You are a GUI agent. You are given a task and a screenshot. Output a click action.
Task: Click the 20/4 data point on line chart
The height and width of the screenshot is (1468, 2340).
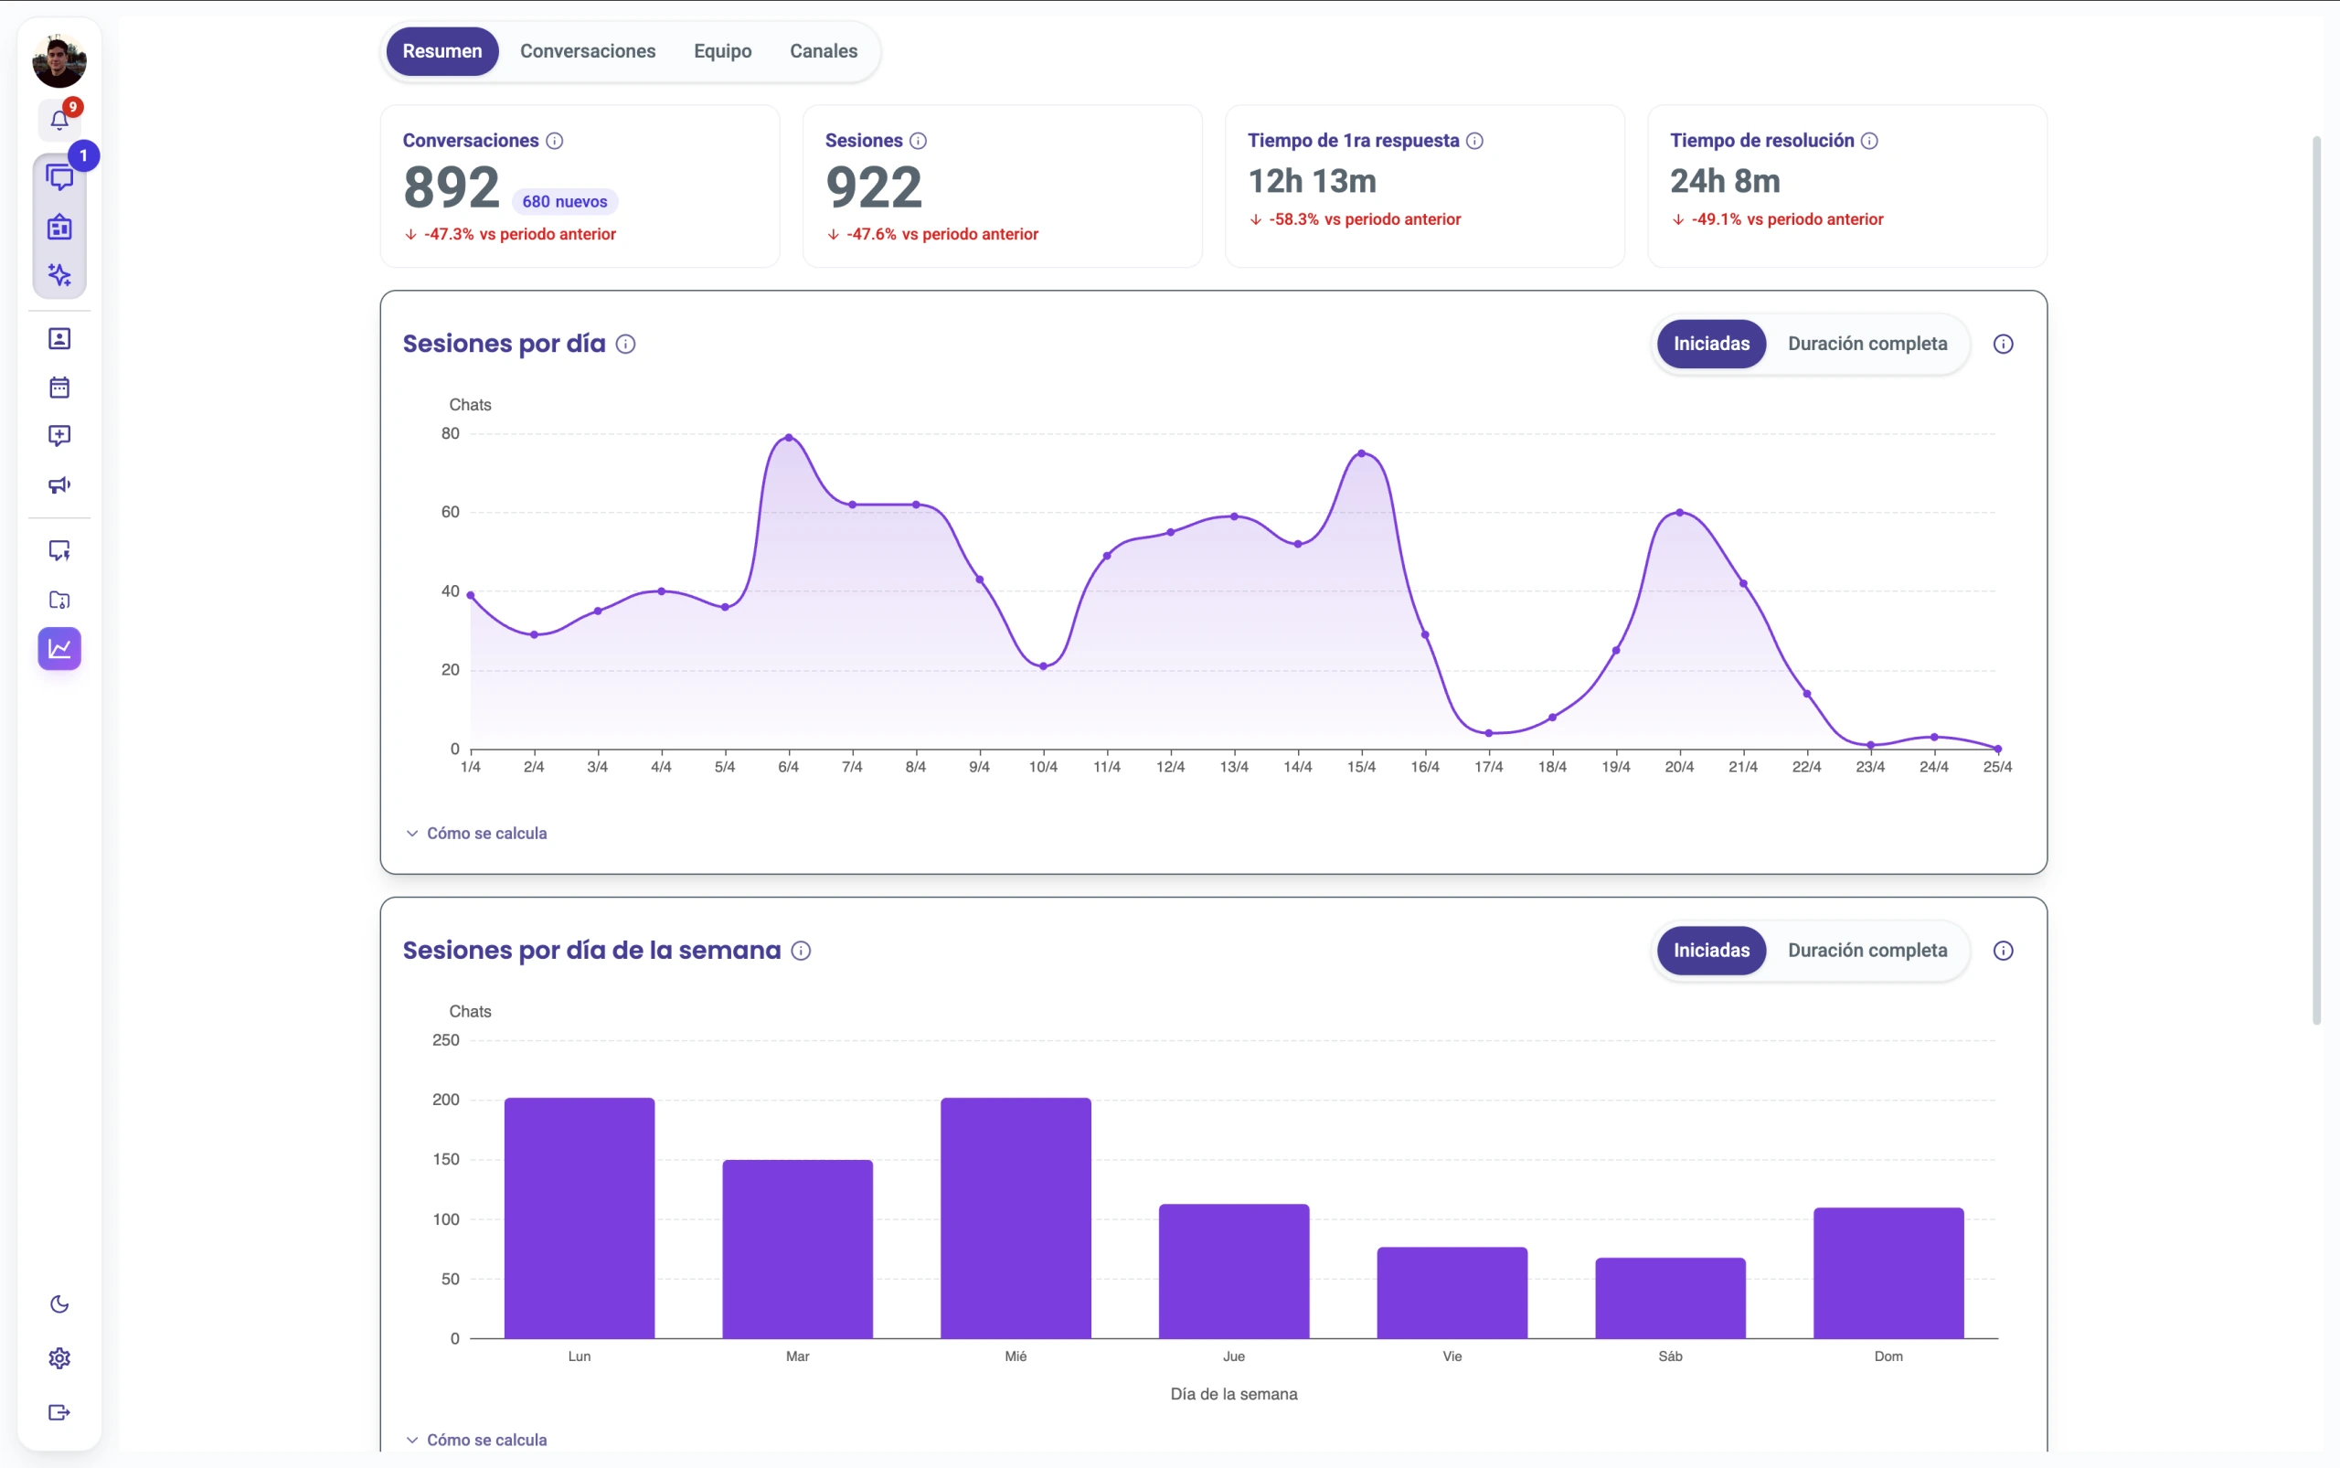click(1680, 513)
